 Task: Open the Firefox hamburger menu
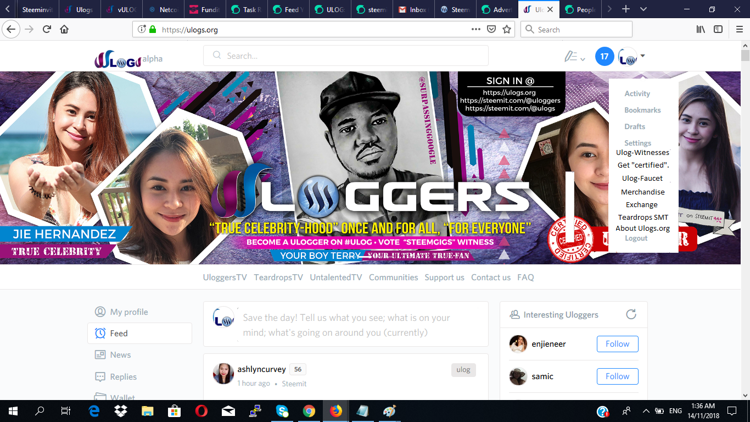[x=738, y=30]
